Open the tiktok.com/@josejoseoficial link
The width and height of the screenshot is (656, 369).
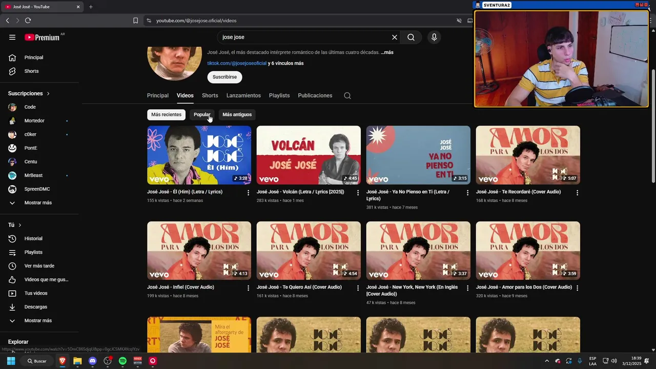pyautogui.click(x=237, y=64)
